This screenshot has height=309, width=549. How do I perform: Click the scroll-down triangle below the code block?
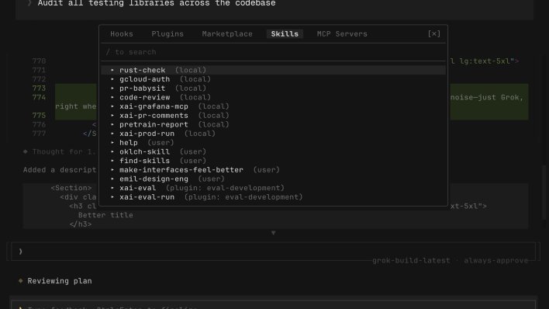[273, 233]
